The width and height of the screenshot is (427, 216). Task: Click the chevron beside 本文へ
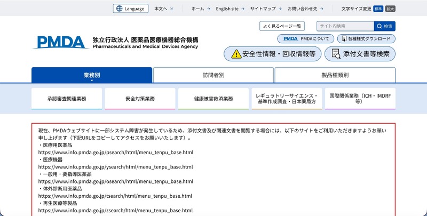click(x=171, y=9)
